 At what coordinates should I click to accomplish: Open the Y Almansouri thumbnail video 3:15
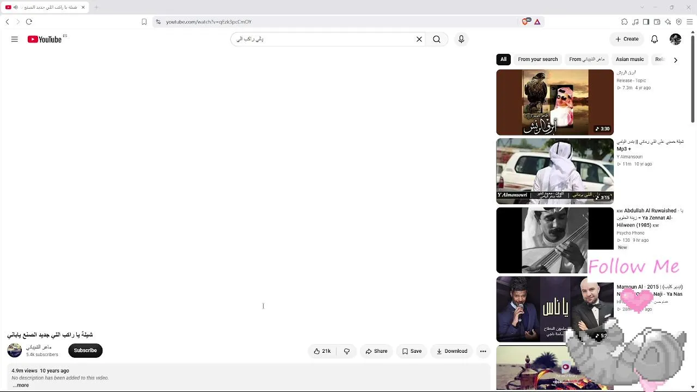(x=555, y=171)
